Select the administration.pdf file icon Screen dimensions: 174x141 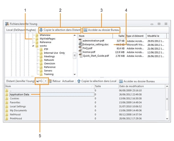[80, 41]
